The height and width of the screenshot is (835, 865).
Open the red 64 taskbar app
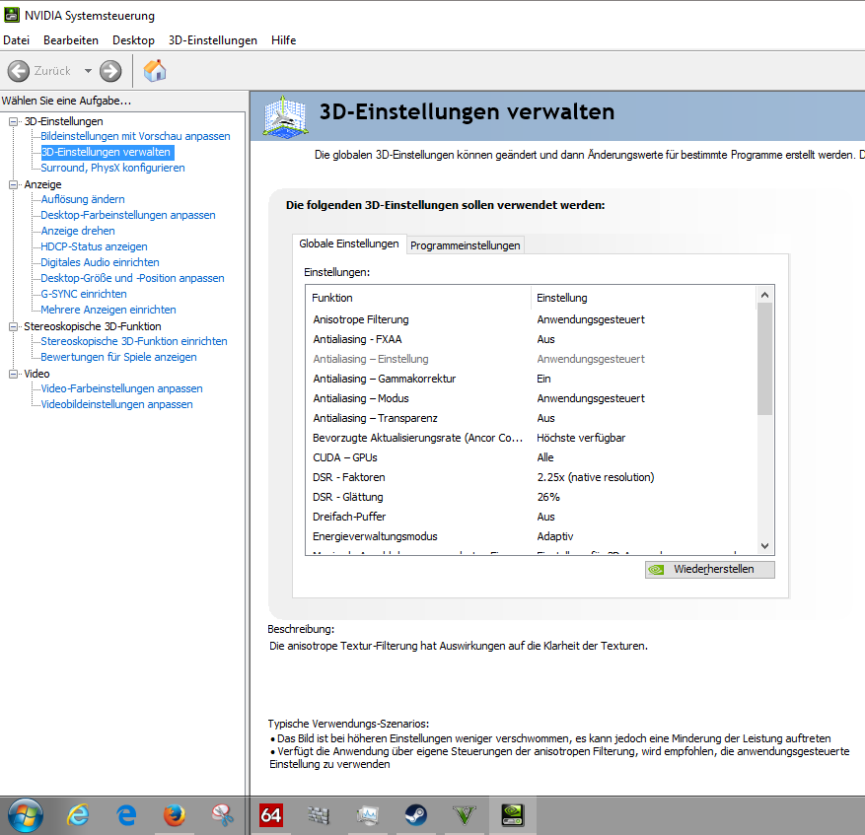271,815
